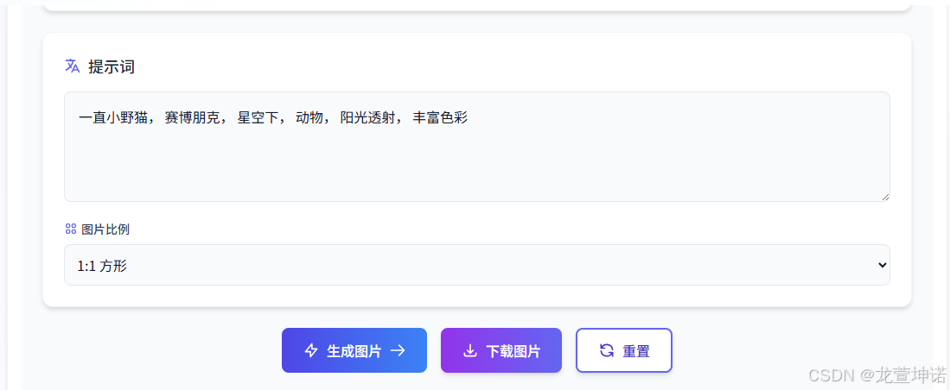The height and width of the screenshot is (390, 950).
Task: Click the grid icon beside 图片比例
Action: click(70, 230)
